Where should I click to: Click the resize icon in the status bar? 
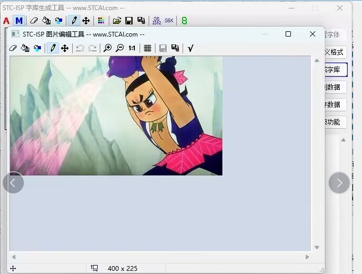click(94, 268)
